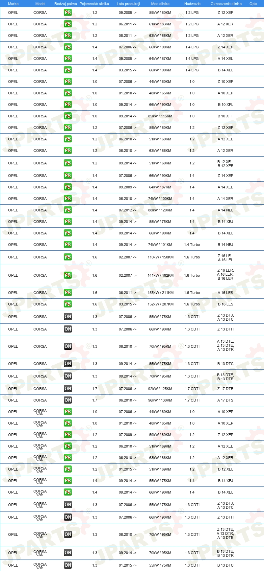
Task: Select the power value 92kW / 125KM
Action: [160, 389]
